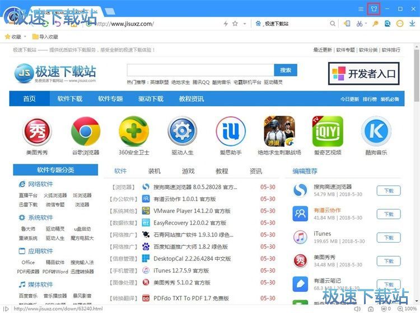Open EasyRecovery 12.0.0.2 list entry
This screenshot has height=313, width=420.
click(190, 222)
